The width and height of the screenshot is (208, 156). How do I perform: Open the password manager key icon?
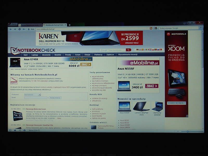[24, 29]
